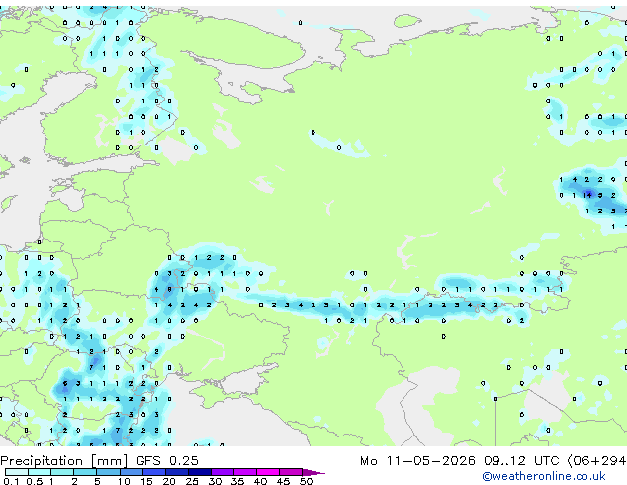This screenshot has height=485, width=627.
Task: Click the 10 to 15 mm legend swatch
Action: pyautogui.click(x=131, y=472)
